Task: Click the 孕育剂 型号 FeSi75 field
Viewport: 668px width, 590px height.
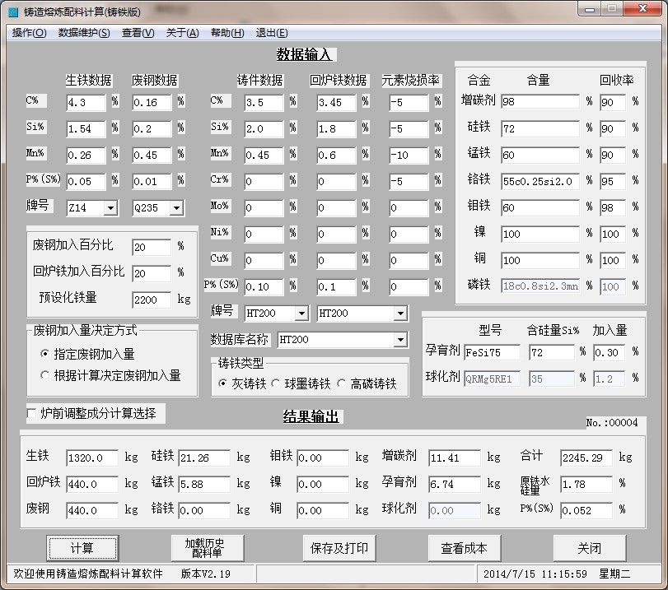Action: pos(493,352)
